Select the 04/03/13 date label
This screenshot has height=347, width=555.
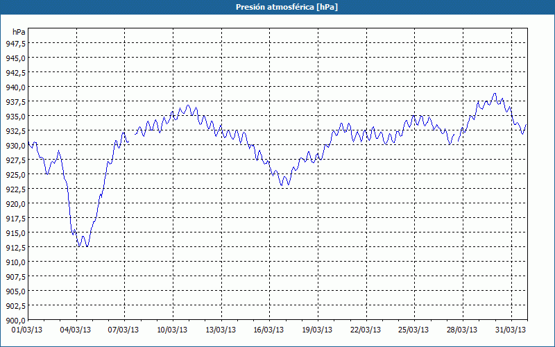point(76,330)
